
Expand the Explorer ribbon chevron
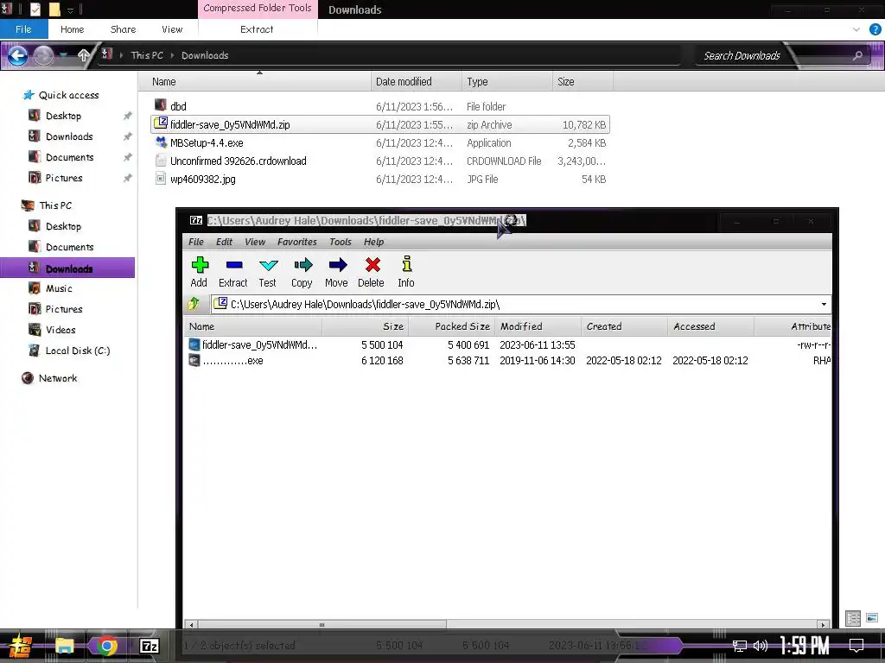[856, 29]
